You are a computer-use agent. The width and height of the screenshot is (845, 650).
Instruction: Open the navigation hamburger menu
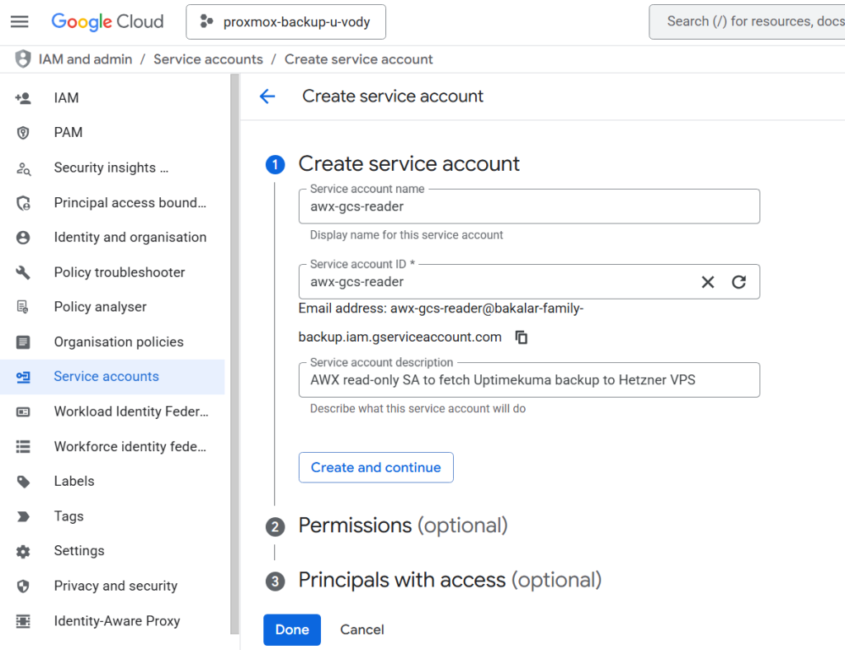click(20, 21)
